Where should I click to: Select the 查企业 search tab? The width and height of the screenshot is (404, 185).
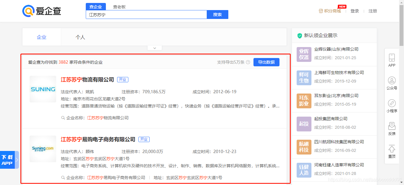pyautogui.click(x=96, y=7)
